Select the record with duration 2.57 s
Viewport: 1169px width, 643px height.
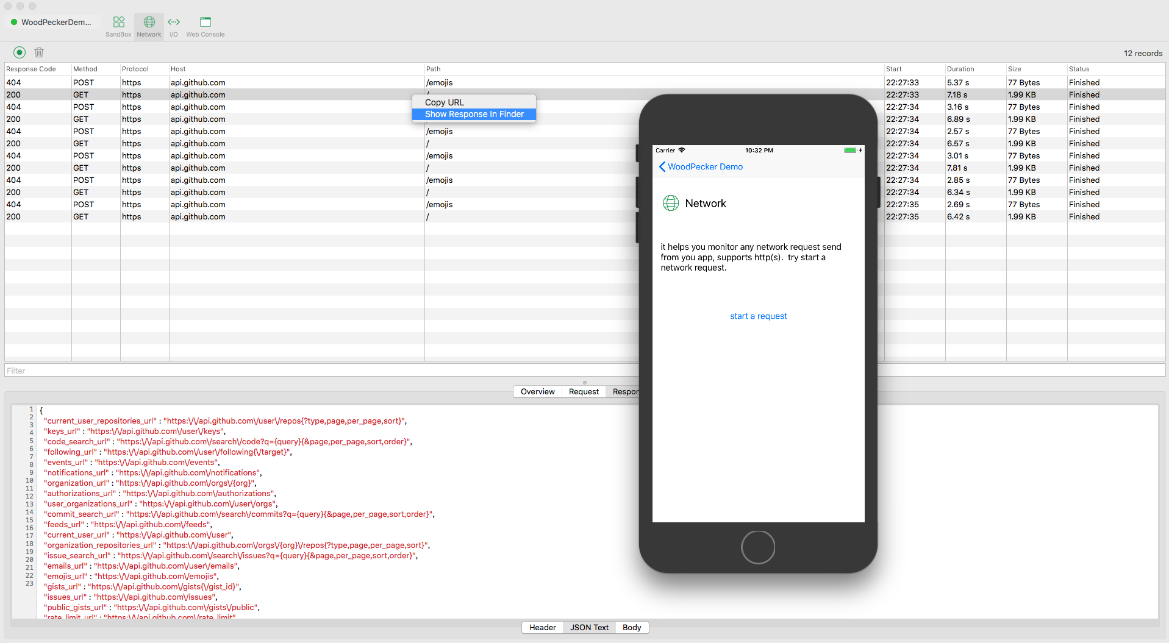pyautogui.click(x=585, y=131)
